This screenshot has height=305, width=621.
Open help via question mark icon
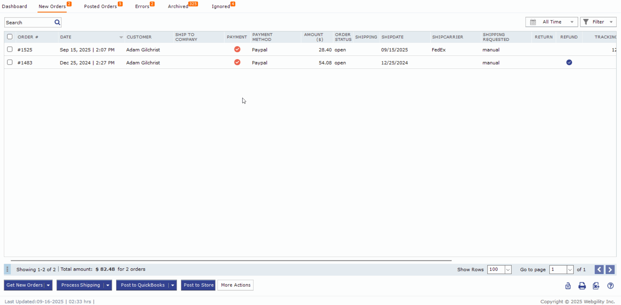click(x=610, y=286)
